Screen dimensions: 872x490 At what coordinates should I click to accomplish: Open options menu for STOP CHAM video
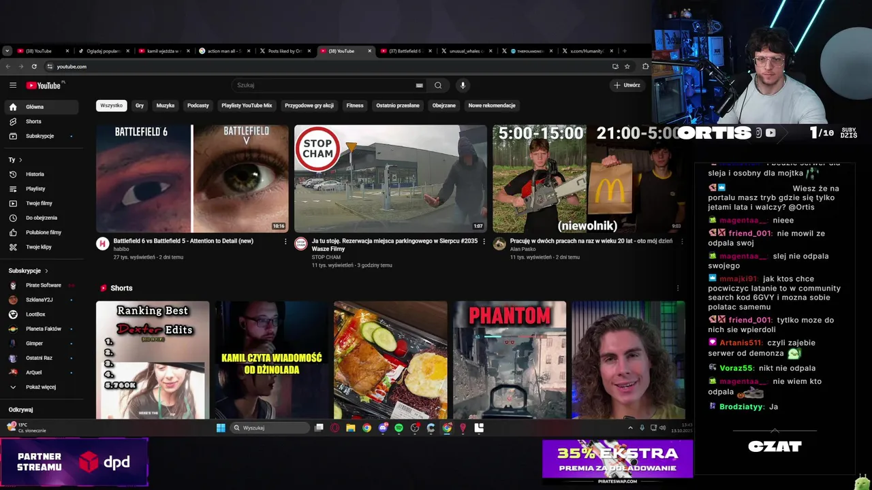pos(484,242)
